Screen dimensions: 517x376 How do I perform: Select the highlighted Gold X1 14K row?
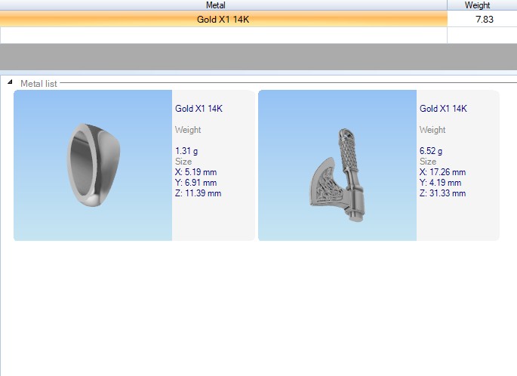tap(223, 20)
